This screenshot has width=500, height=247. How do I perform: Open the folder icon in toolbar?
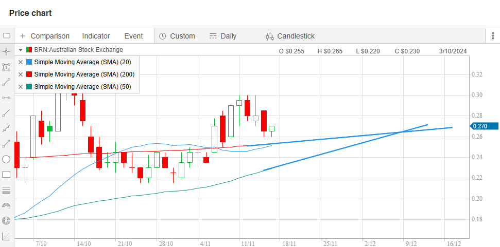click(x=6, y=36)
